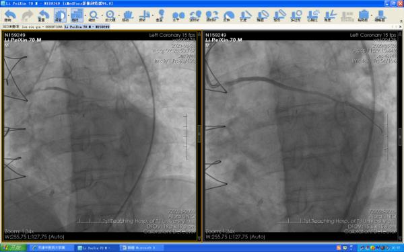Open dropdown arrow beside window level tool

pyautogui.click(x=68, y=15)
